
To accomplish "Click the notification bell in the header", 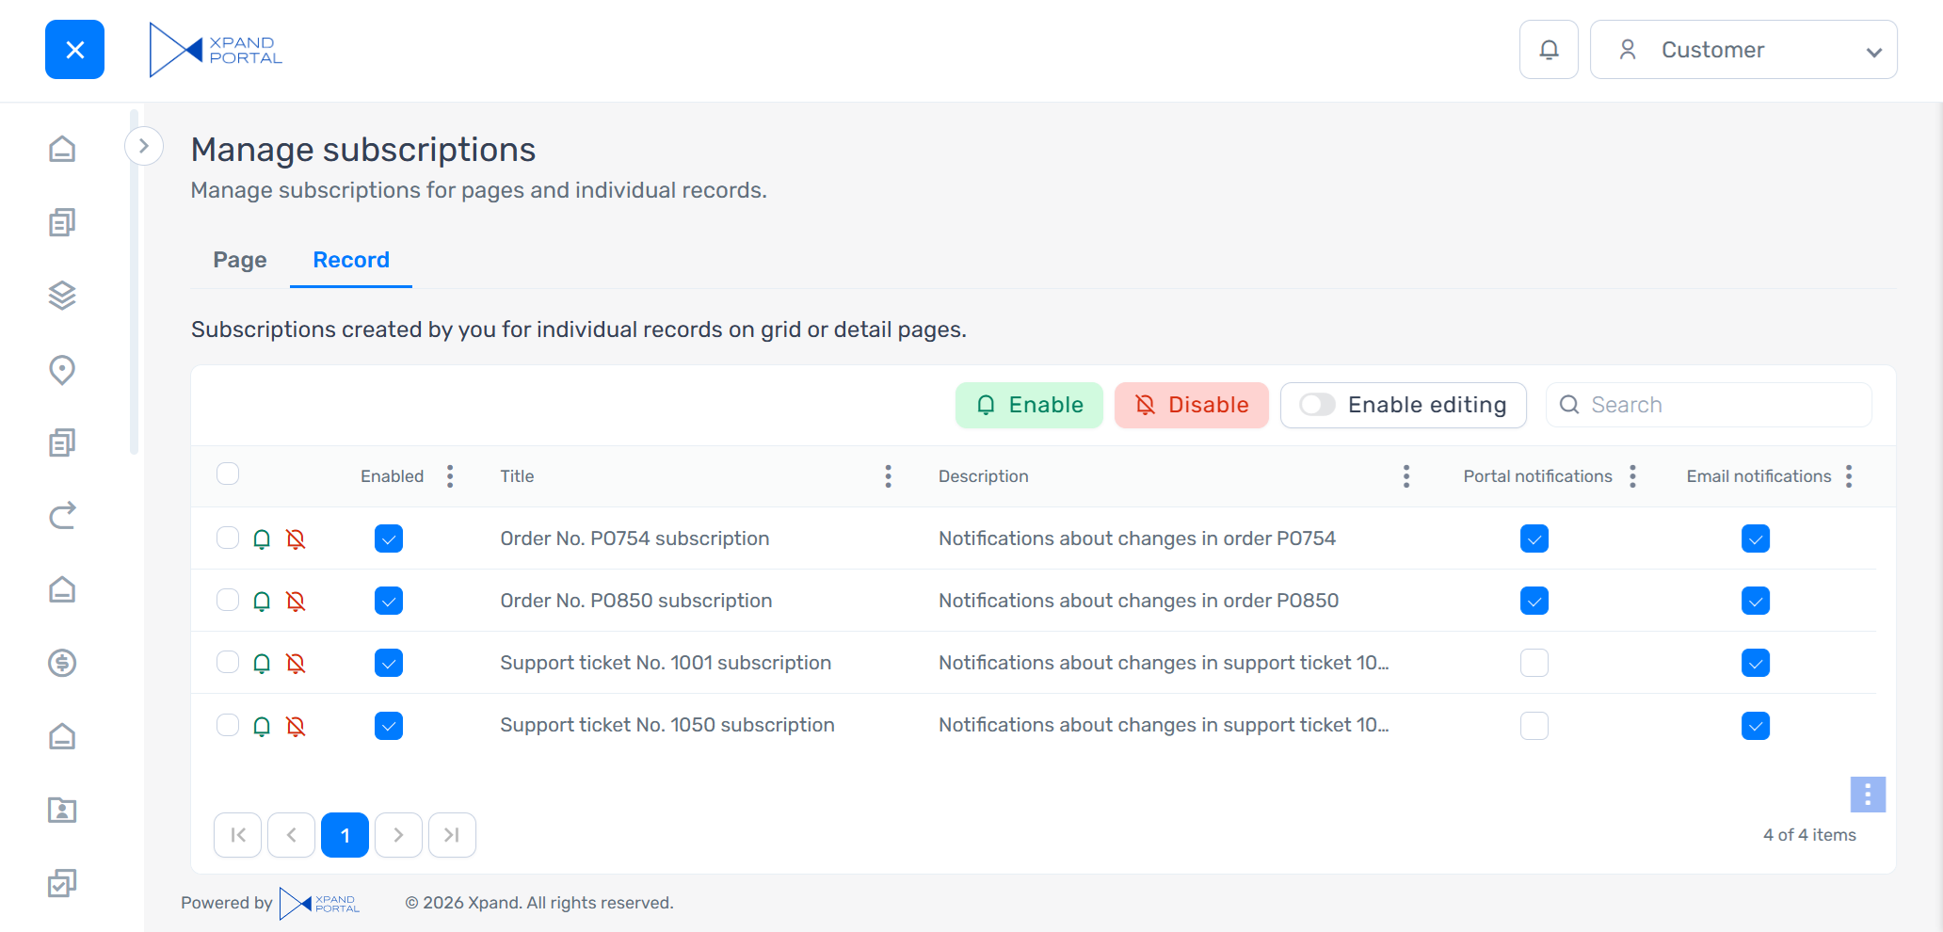I will click(1549, 50).
